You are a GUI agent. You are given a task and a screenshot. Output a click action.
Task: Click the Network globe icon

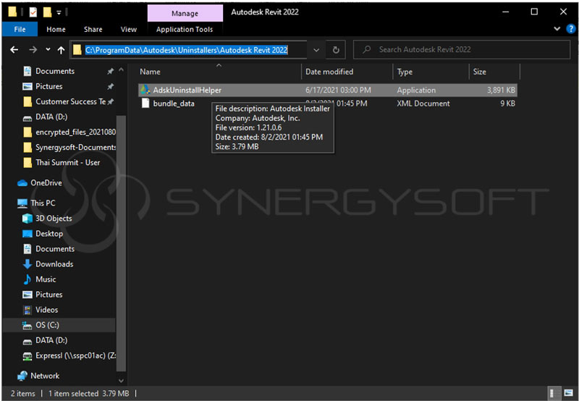[x=22, y=376]
